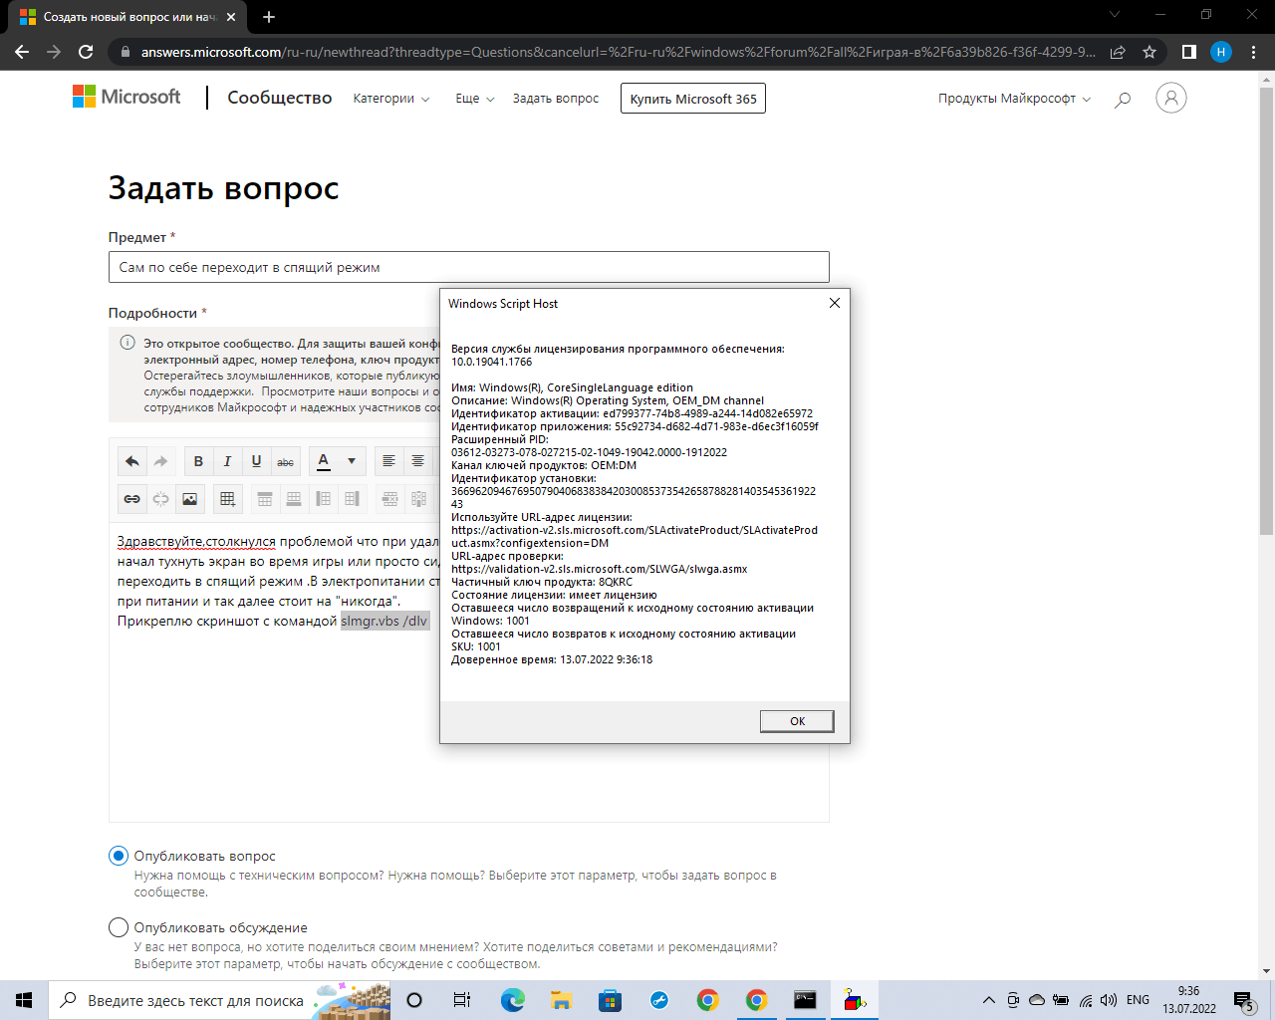Open the notification center icon
Viewport: 1275px width, 1020px height.
1244,1000
